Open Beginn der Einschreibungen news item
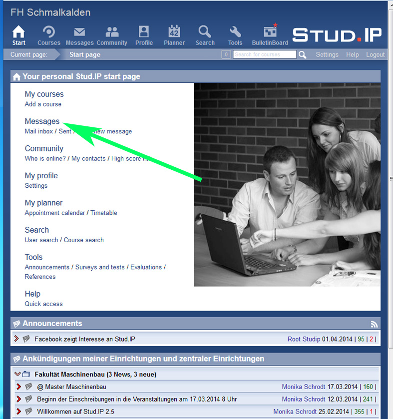393x419 pixels. click(137, 399)
